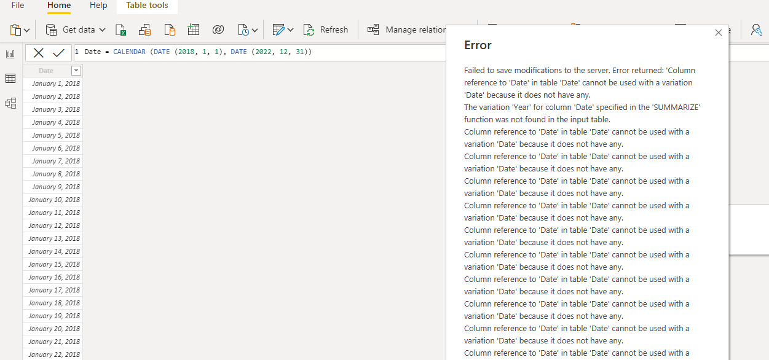Select the January 21, 2018 cell
Viewport: 769px width, 360px height.
[53, 342]
